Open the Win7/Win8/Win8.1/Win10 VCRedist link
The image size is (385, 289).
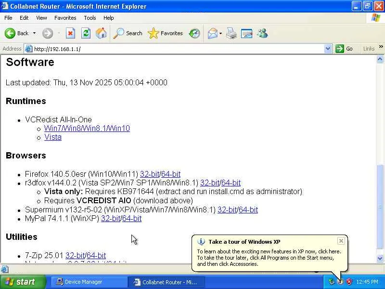[x=87, y=128]
